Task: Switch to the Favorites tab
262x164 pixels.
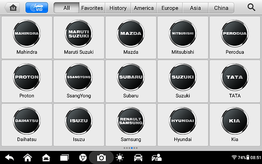Action: 92,8
